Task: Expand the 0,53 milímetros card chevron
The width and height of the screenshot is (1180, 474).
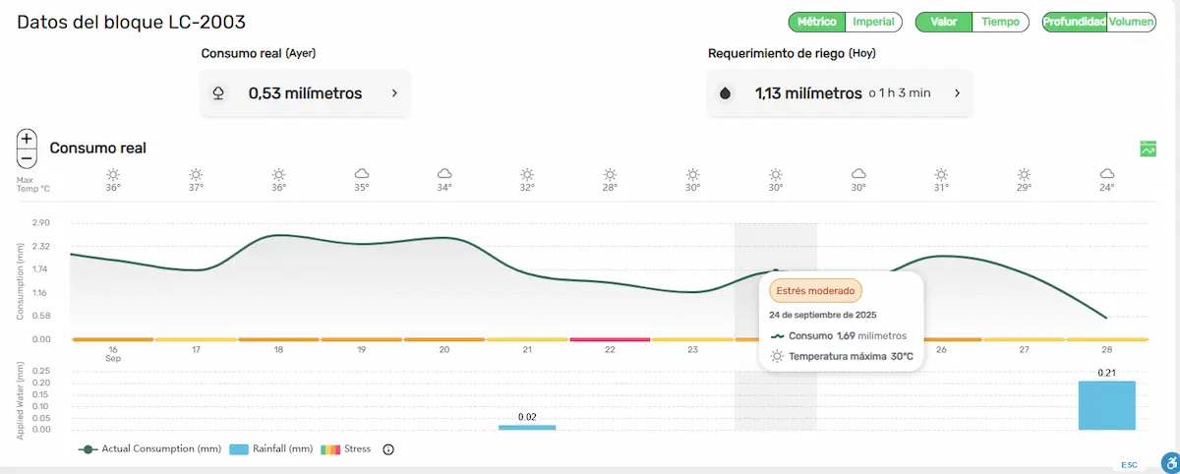Action: (x=394, y=93)
